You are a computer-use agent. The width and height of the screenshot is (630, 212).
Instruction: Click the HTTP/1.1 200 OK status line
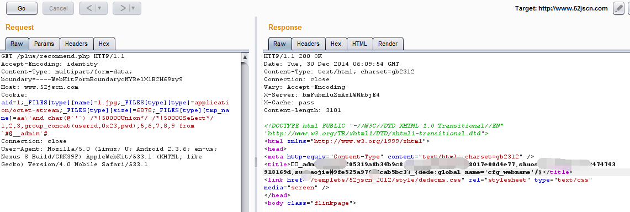pos(293,56)
